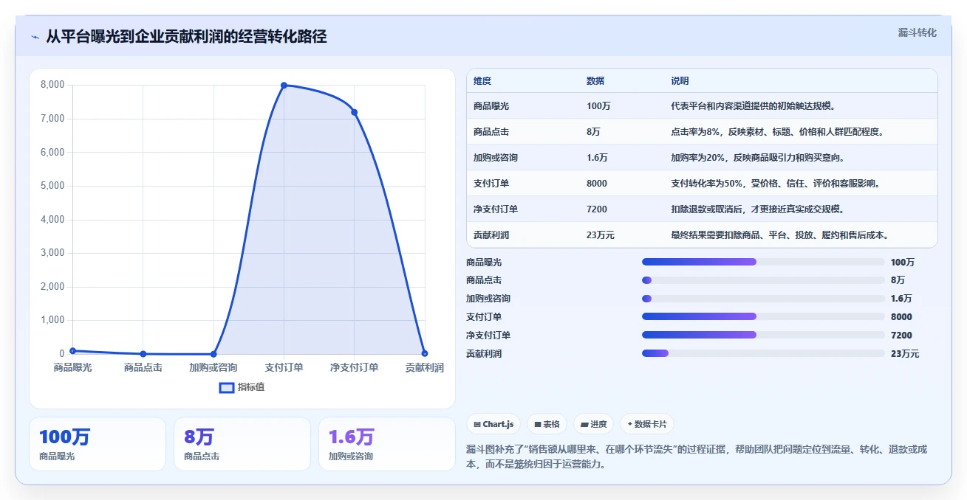Click the 加购或咨询 progress bar
The image size is (967, 500).
click(x=763, y=299)
